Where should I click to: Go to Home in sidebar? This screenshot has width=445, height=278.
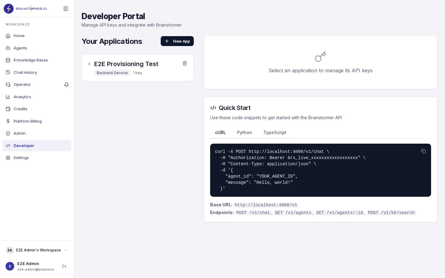click(x=37, y=36)
